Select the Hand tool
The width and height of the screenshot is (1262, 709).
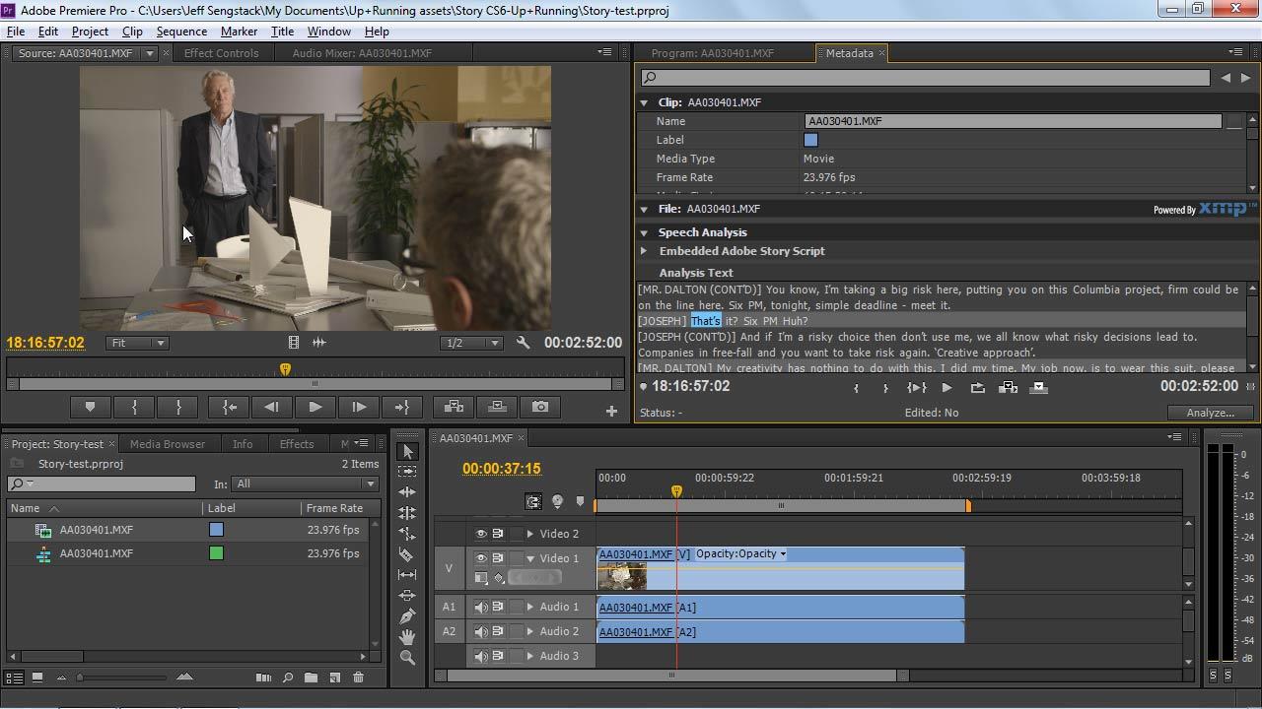pyautogui.click(x=407, y=637)
